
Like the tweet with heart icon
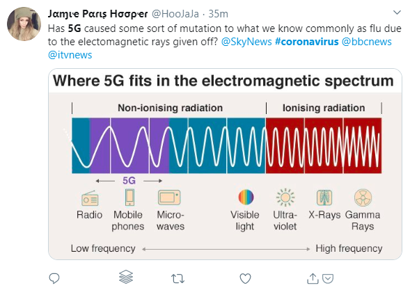245,278
